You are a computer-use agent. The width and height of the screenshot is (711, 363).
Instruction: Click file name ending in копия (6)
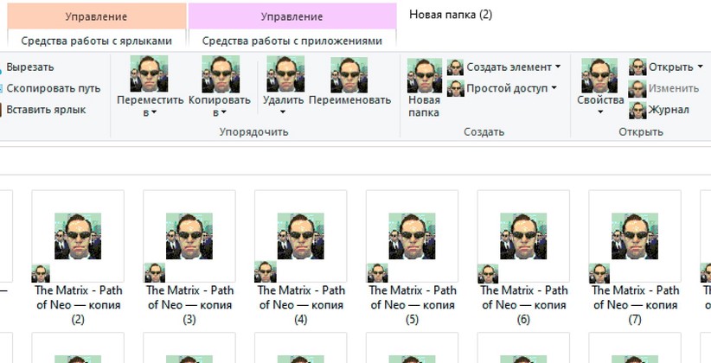point(523,304)
